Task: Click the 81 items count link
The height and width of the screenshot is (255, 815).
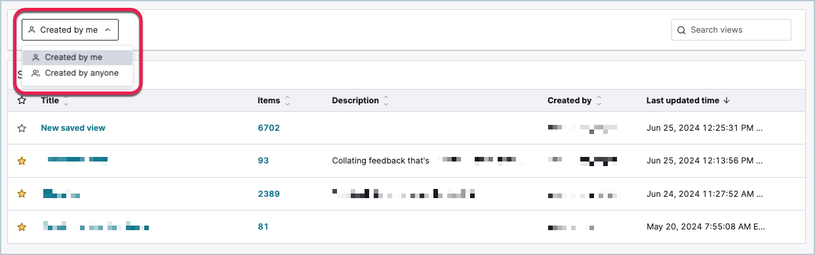Action: tap(263, 227)
